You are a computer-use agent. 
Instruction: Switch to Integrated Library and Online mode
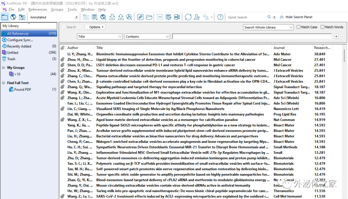[22, 17]
